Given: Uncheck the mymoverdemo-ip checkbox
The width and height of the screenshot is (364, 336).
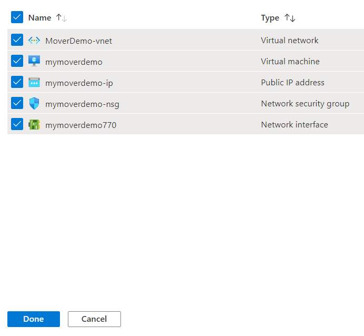Looking at the screenshot, I should coord(17,82).
